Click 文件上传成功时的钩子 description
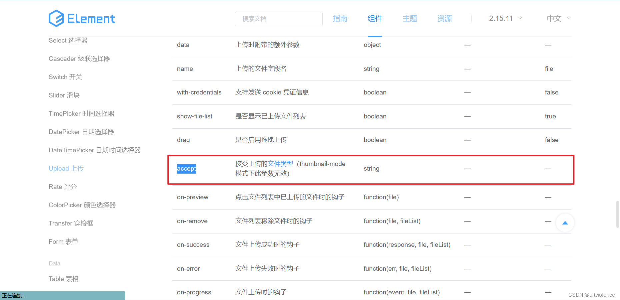620x300 pixels. click(x=268, y=245)
